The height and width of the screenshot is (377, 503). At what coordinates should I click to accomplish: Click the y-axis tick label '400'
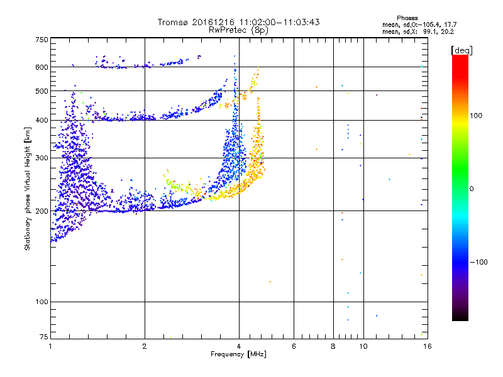(x=41, y=120)
